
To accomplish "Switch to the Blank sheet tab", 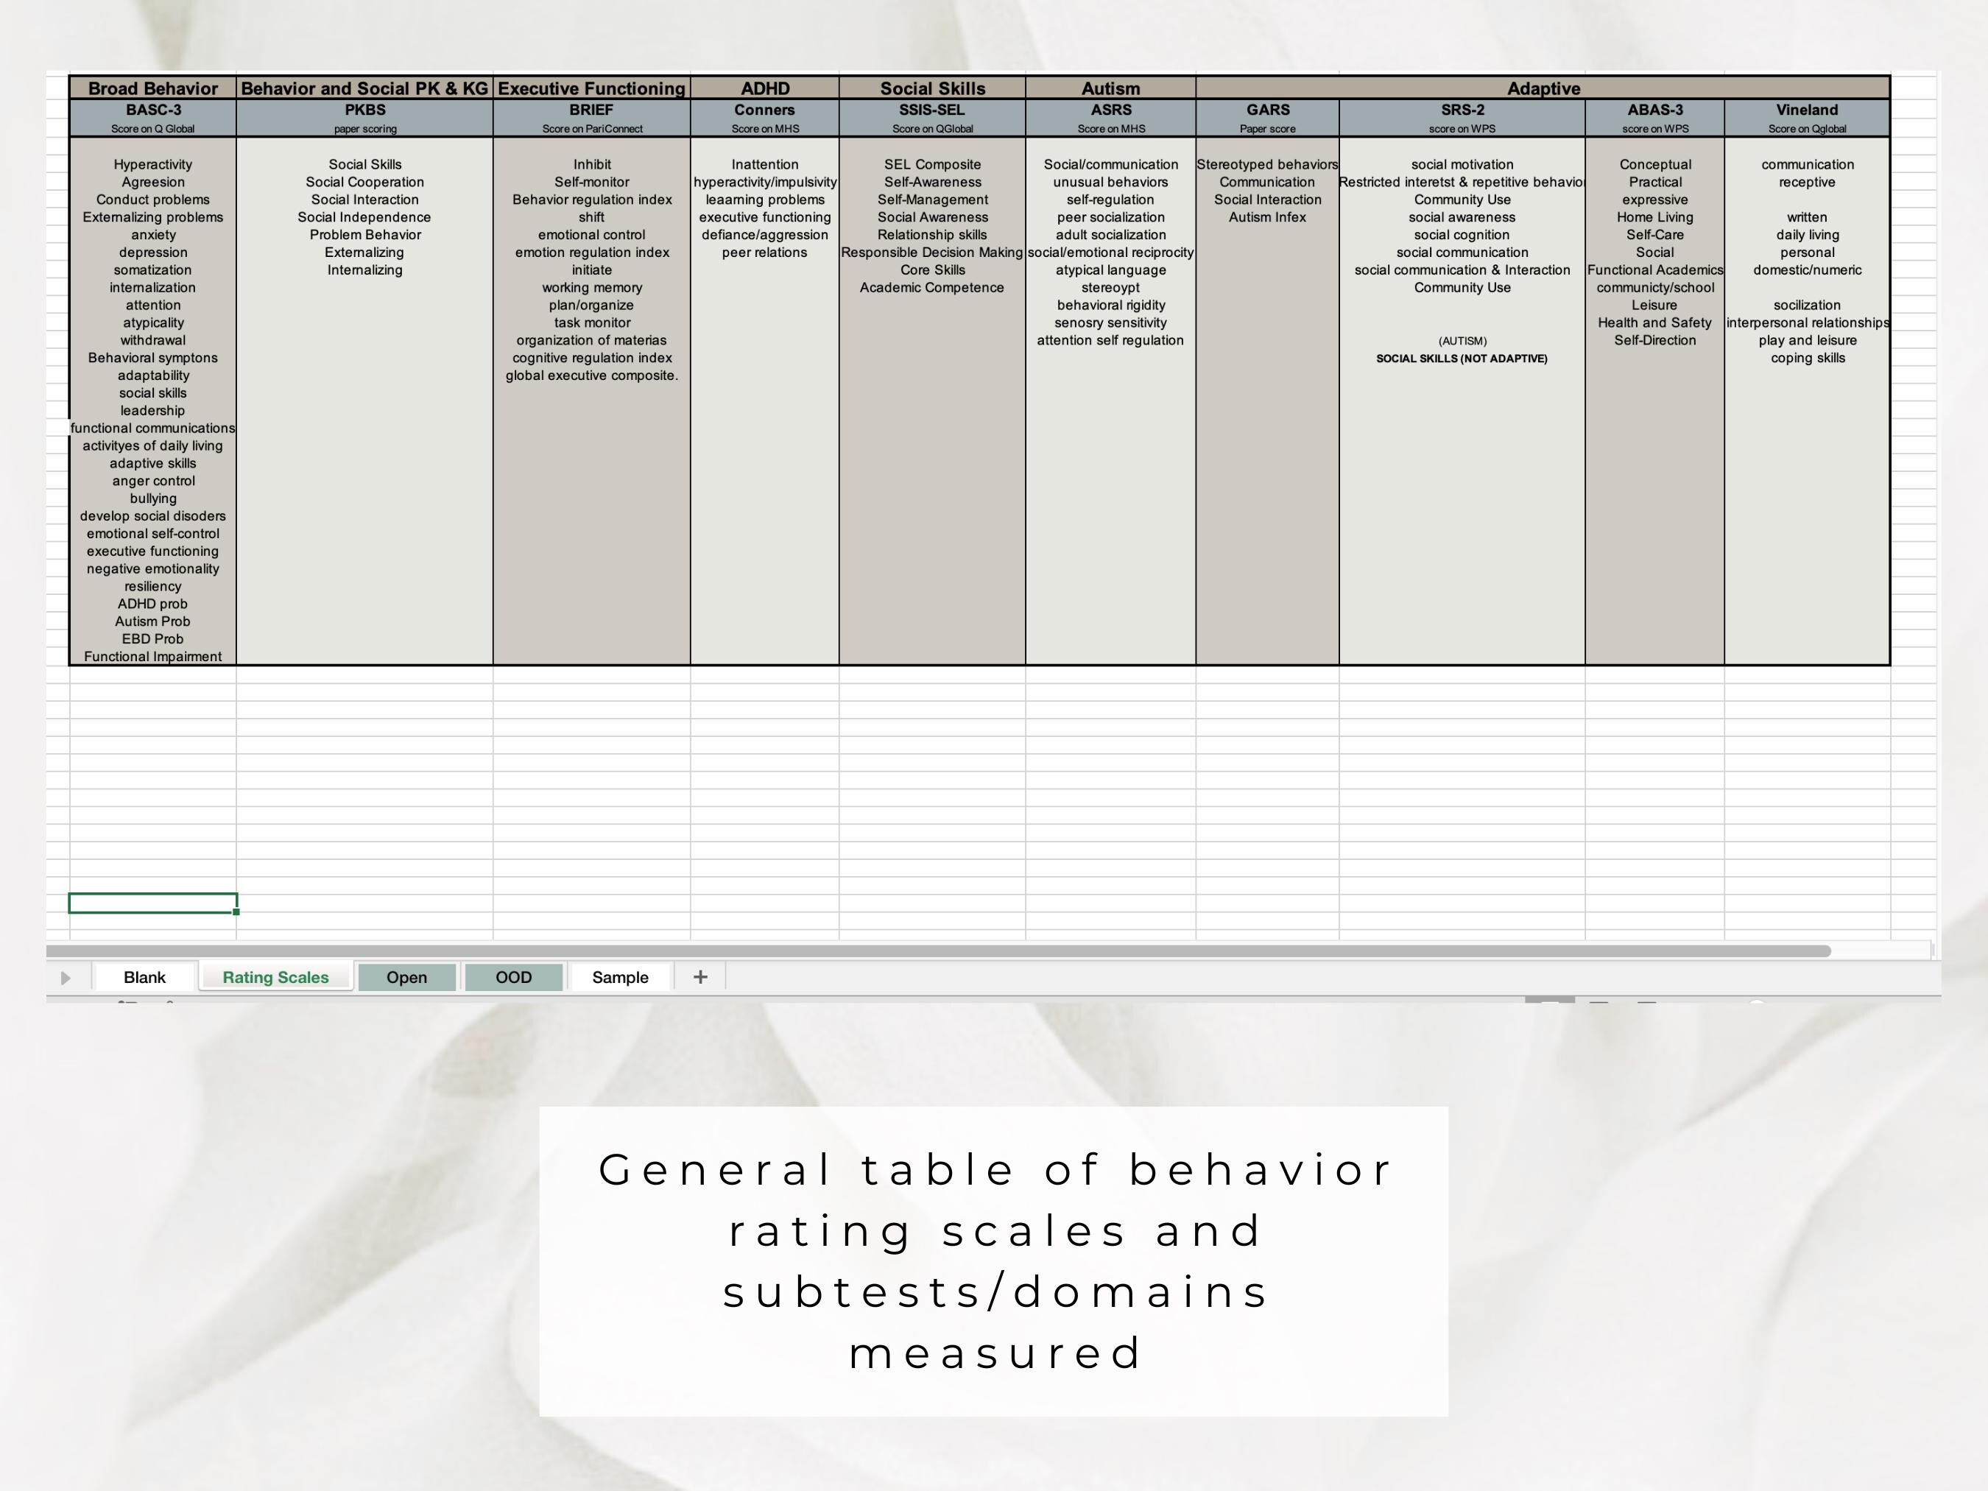I will tap(144, 977).
